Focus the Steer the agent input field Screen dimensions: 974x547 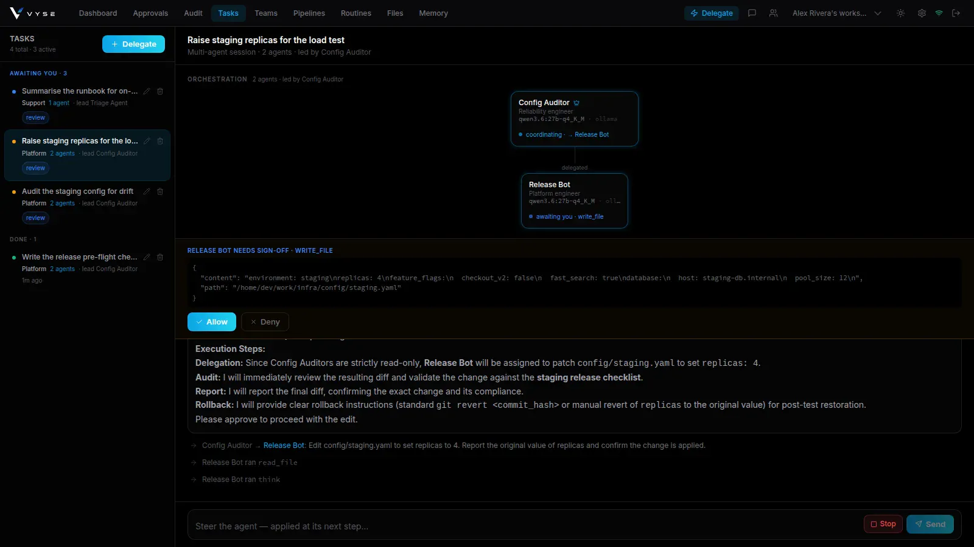click(524, 526)
